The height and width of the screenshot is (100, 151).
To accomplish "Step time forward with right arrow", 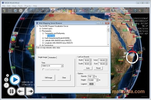I will coord(30,91).
